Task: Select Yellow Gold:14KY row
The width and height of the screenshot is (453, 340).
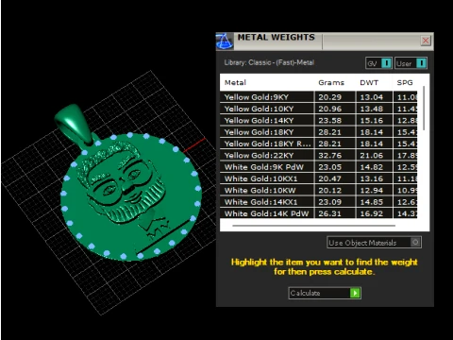Action: click(x=318, y=120)
